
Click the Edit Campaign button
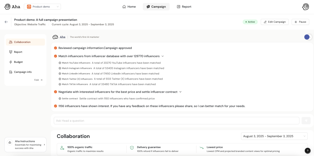[x=274, y=22]
